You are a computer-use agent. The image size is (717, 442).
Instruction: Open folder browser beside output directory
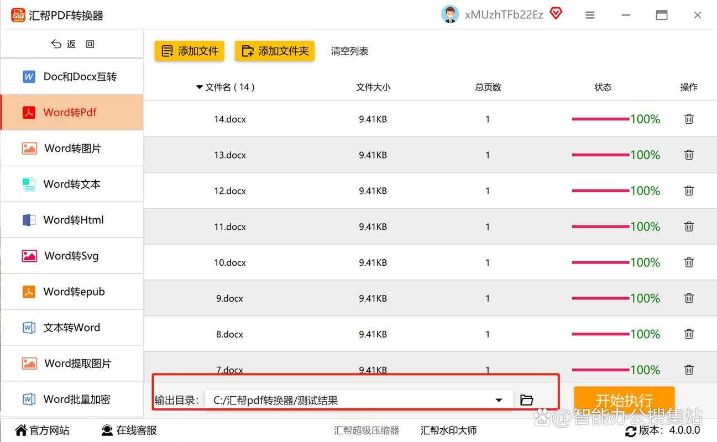click(x=526, y=399)
